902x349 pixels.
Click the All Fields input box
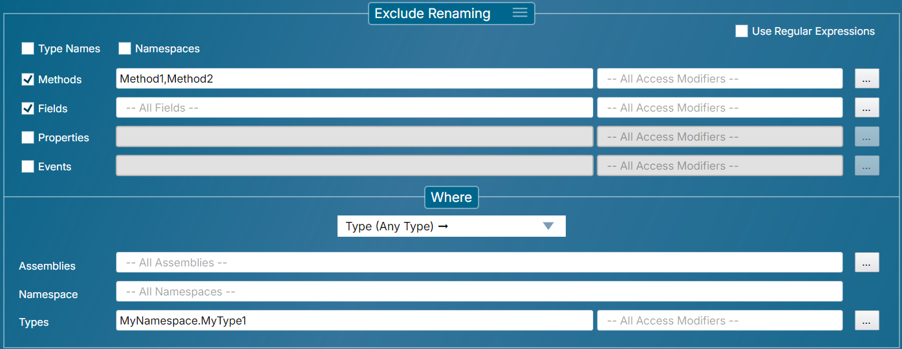coord(354,108)
